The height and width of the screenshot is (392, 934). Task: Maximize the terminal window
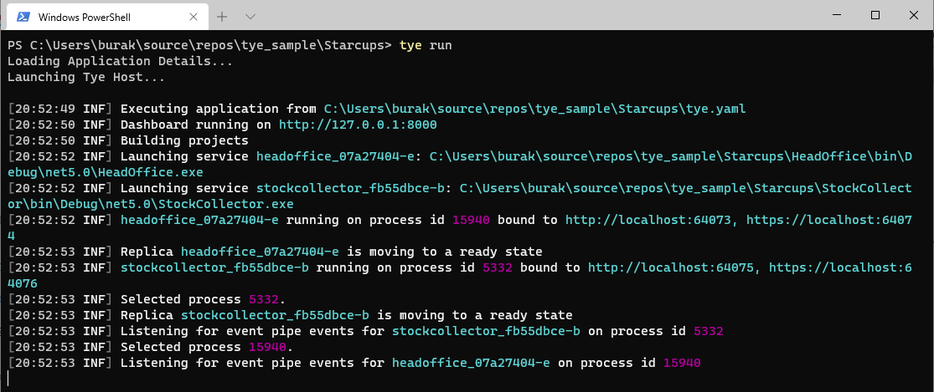(x=875, y=15)
